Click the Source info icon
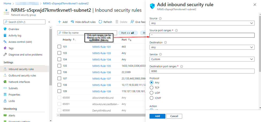Screen dimensions: 261x122 [x=160, y=18]
